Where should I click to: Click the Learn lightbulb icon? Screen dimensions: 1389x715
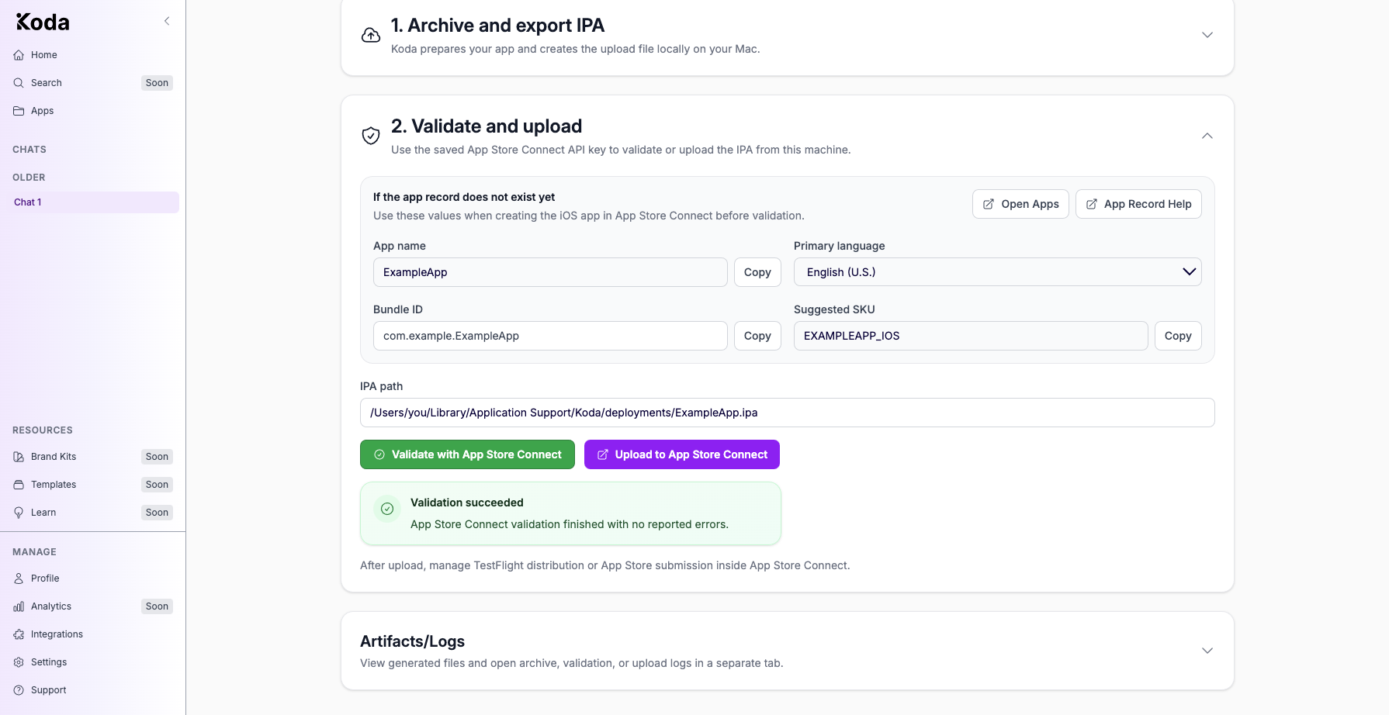[x=19, y=513]
